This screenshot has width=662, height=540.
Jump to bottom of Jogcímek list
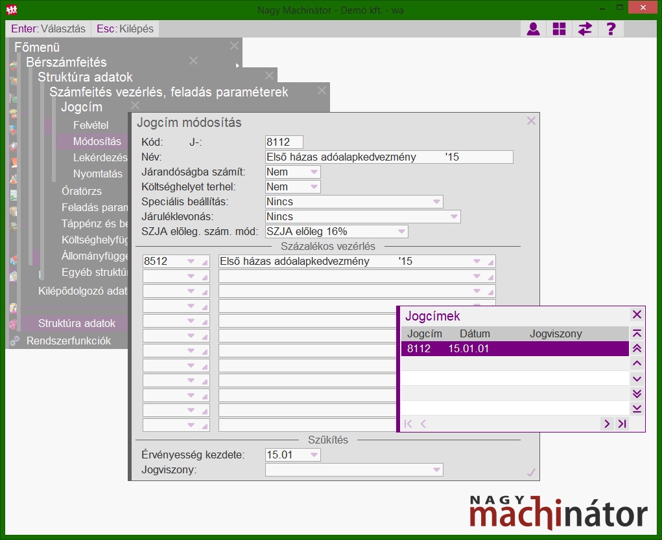(x=637, y=409)
